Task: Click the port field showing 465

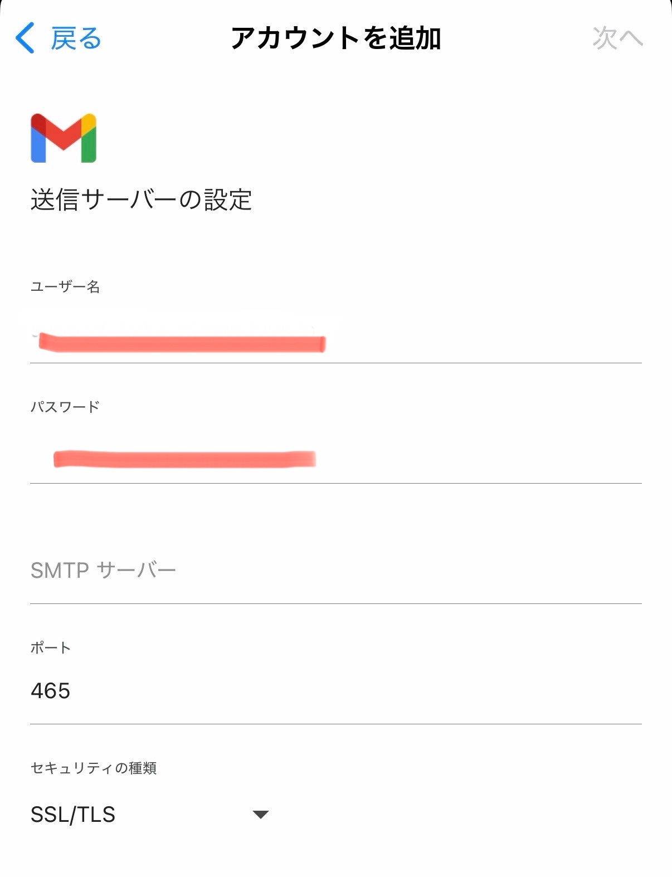Action: pyautogui.click(x=336, y=691)
